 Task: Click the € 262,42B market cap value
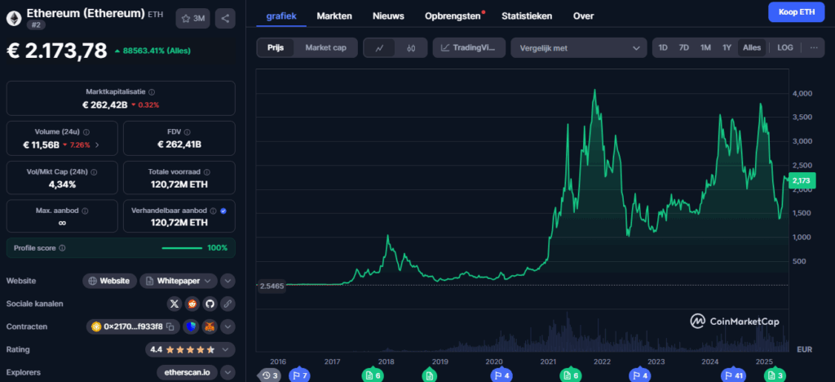[105, 104]
